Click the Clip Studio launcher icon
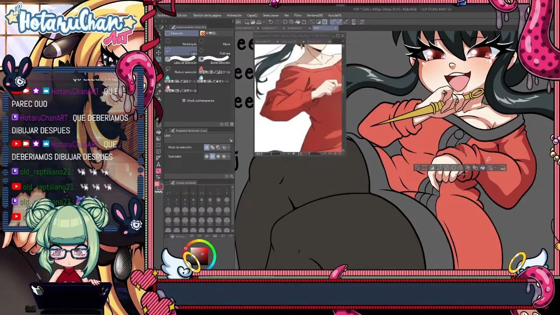The width and height of the screenshot is (560, 315). (x=238, y=22)
